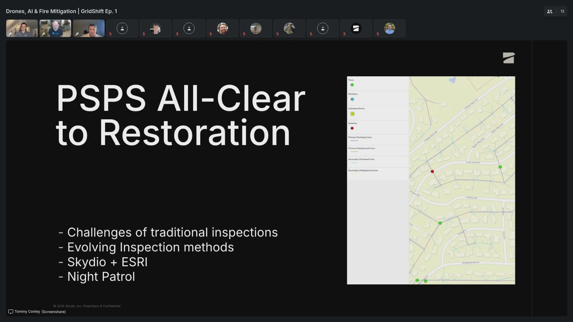Click the green Fuses legend icon
The width and height of the screenshot is (573, 322).
click(352, 85)
